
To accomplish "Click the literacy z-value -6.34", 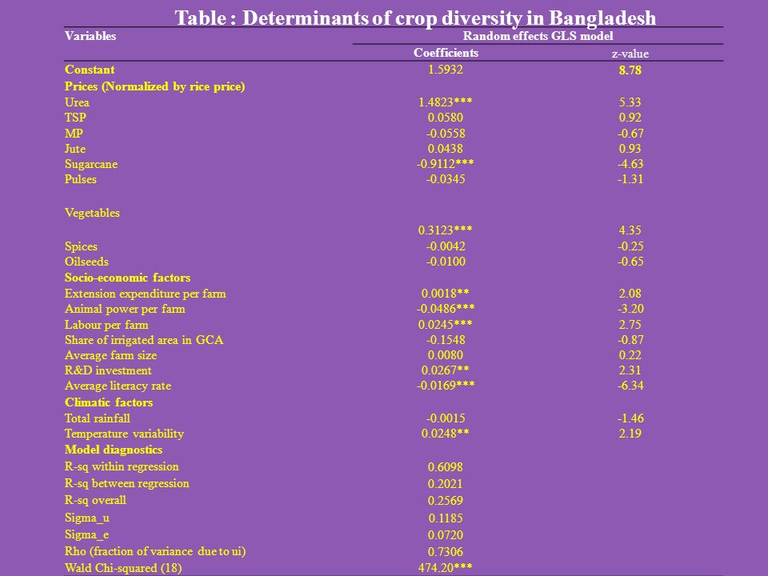I will click(x=630, y=386).
